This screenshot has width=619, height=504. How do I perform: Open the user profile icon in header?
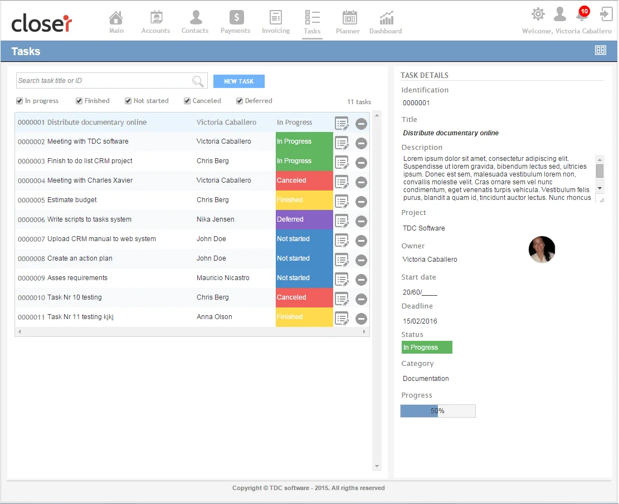pos(560,14)
